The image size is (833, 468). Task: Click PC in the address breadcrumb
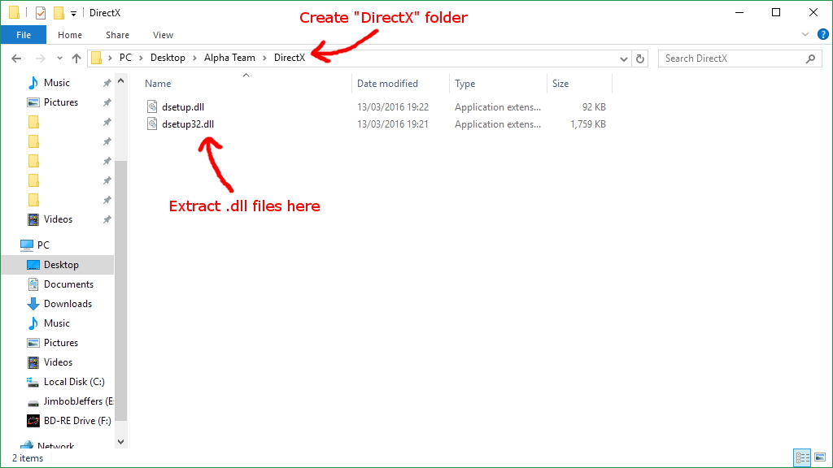tap(125, 58)
